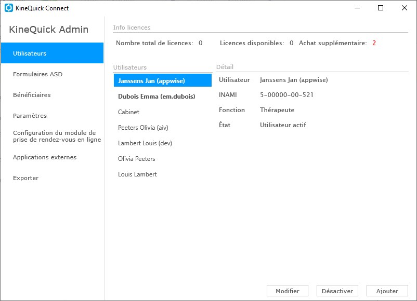Go to Formulaires ASD
Screen dimensions: 417x301
tap(52, 74)
